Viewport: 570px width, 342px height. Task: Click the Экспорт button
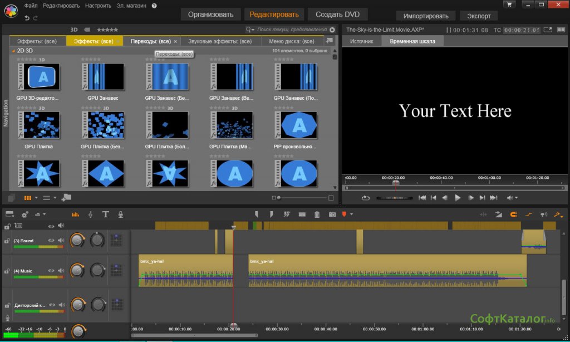479,16
